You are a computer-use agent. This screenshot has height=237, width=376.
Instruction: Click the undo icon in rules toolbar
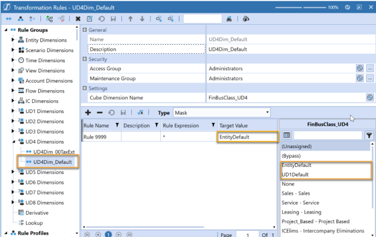click(111, 112)
